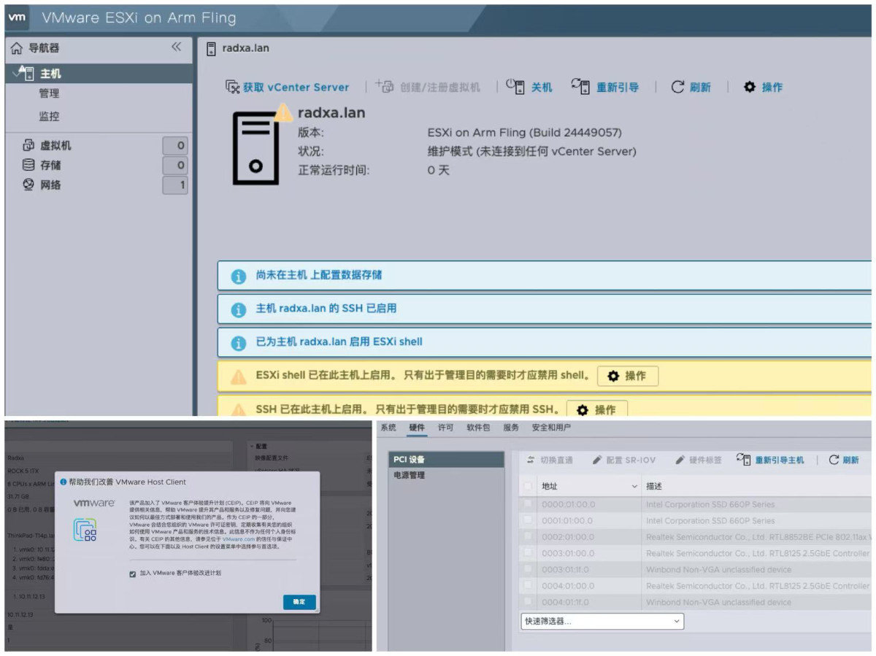Click the 配置 SR-IOV pencil button
Screen dimensions: 876x656
click(x=623, y=460)
